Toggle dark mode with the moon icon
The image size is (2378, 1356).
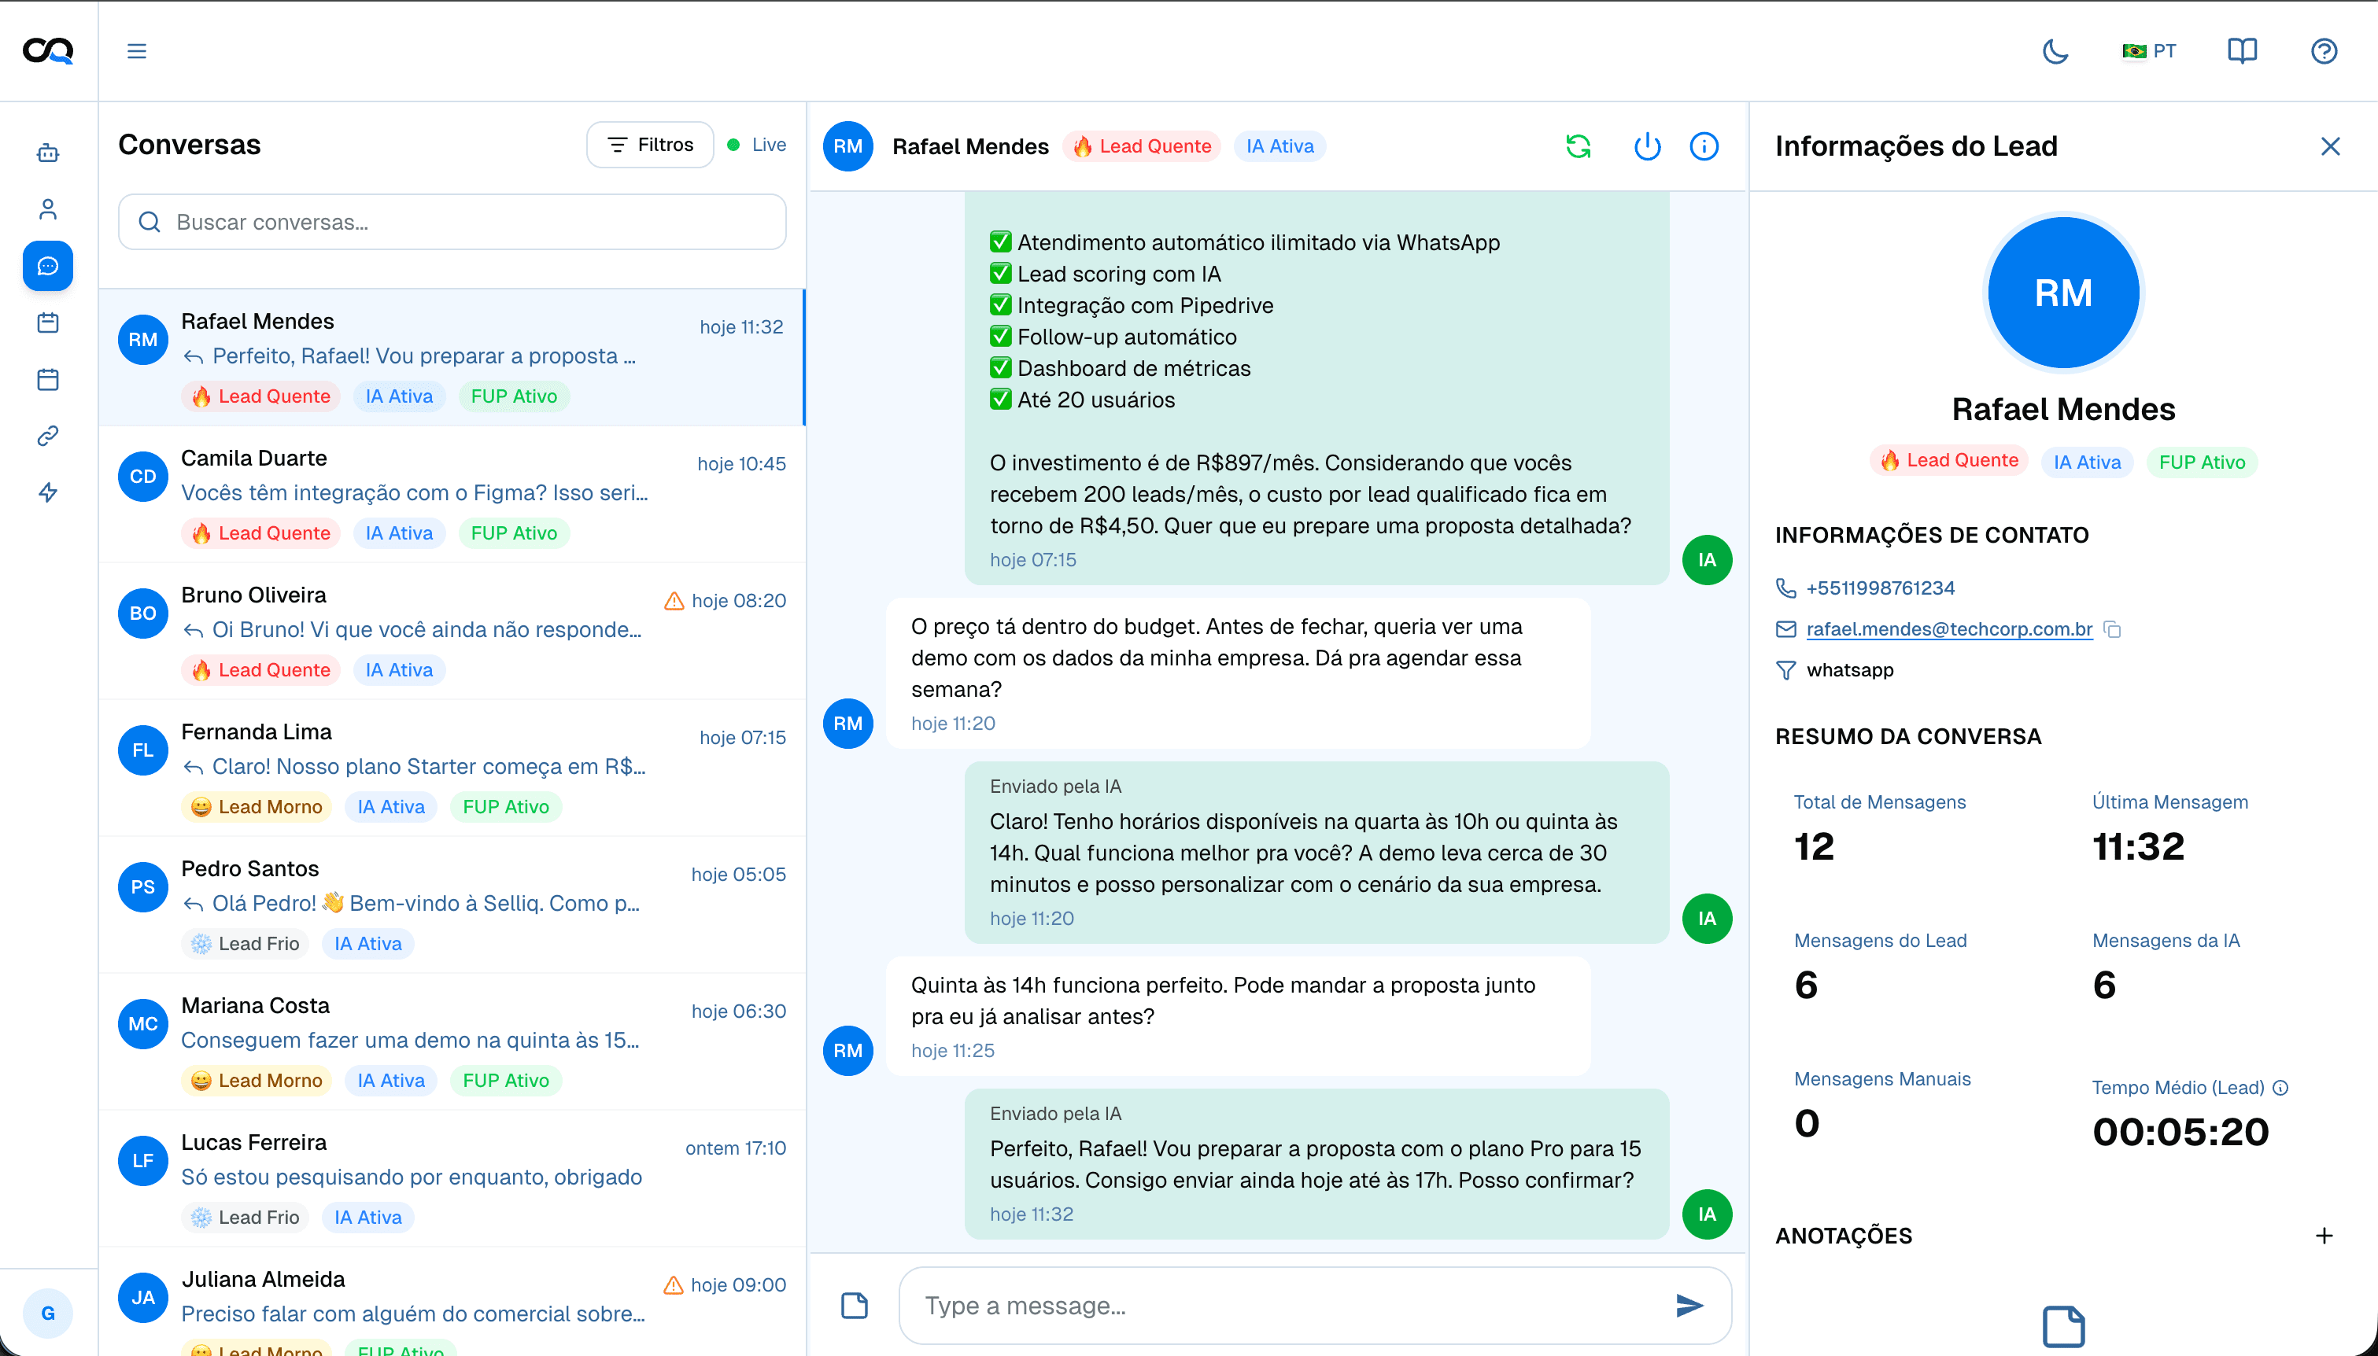pyautogui.click(x=2055, y=51)
